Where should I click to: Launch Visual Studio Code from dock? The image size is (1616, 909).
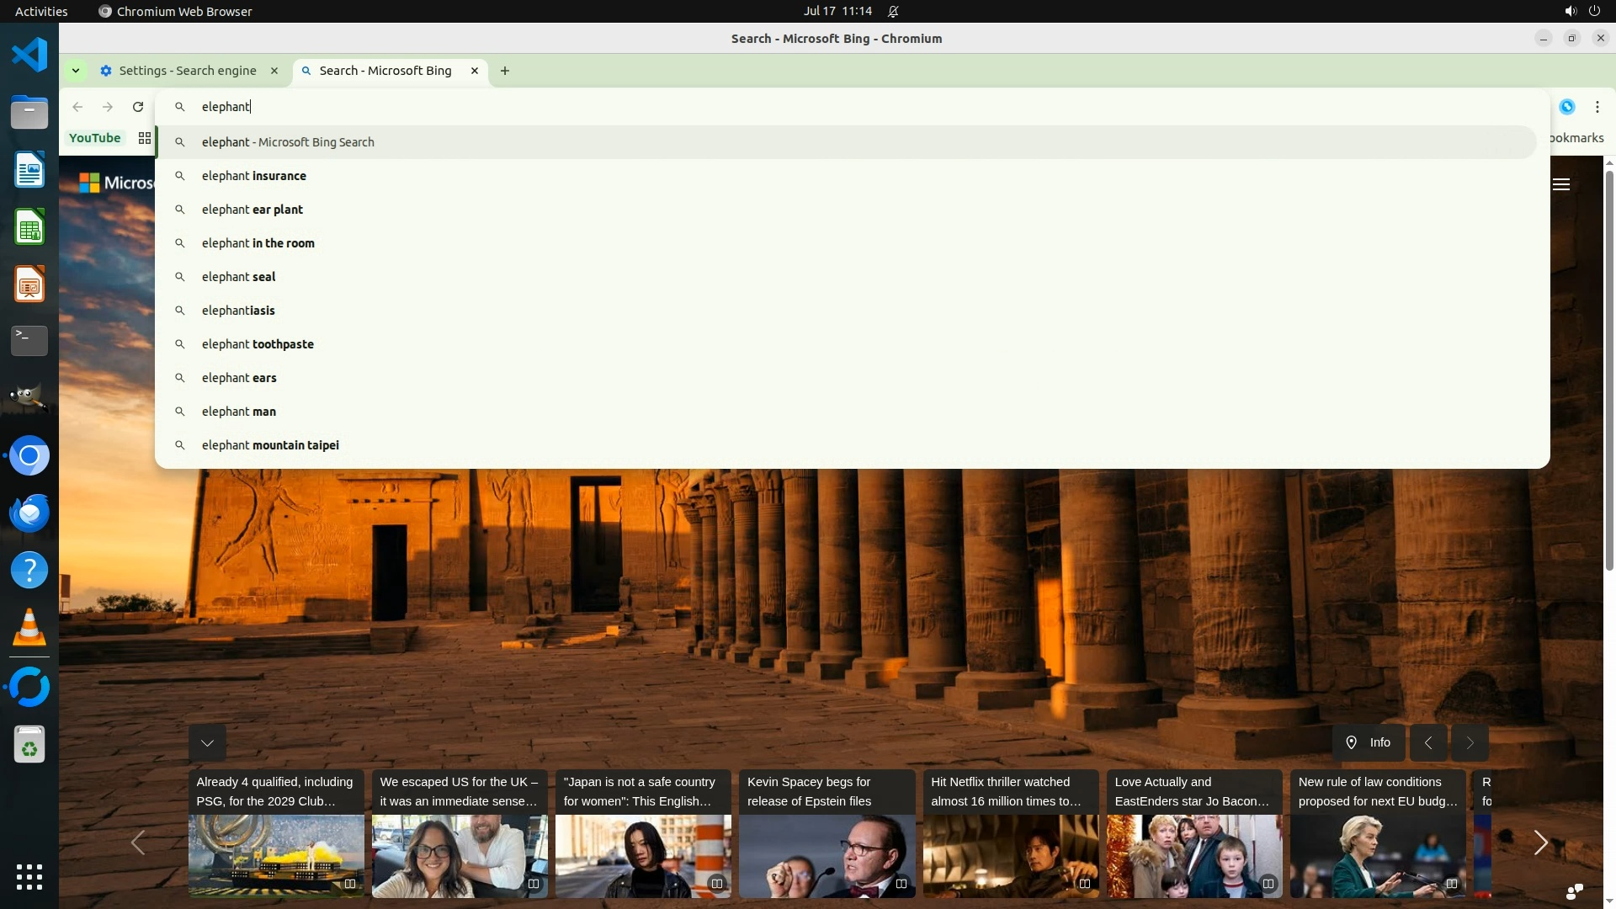click(29, 56)
